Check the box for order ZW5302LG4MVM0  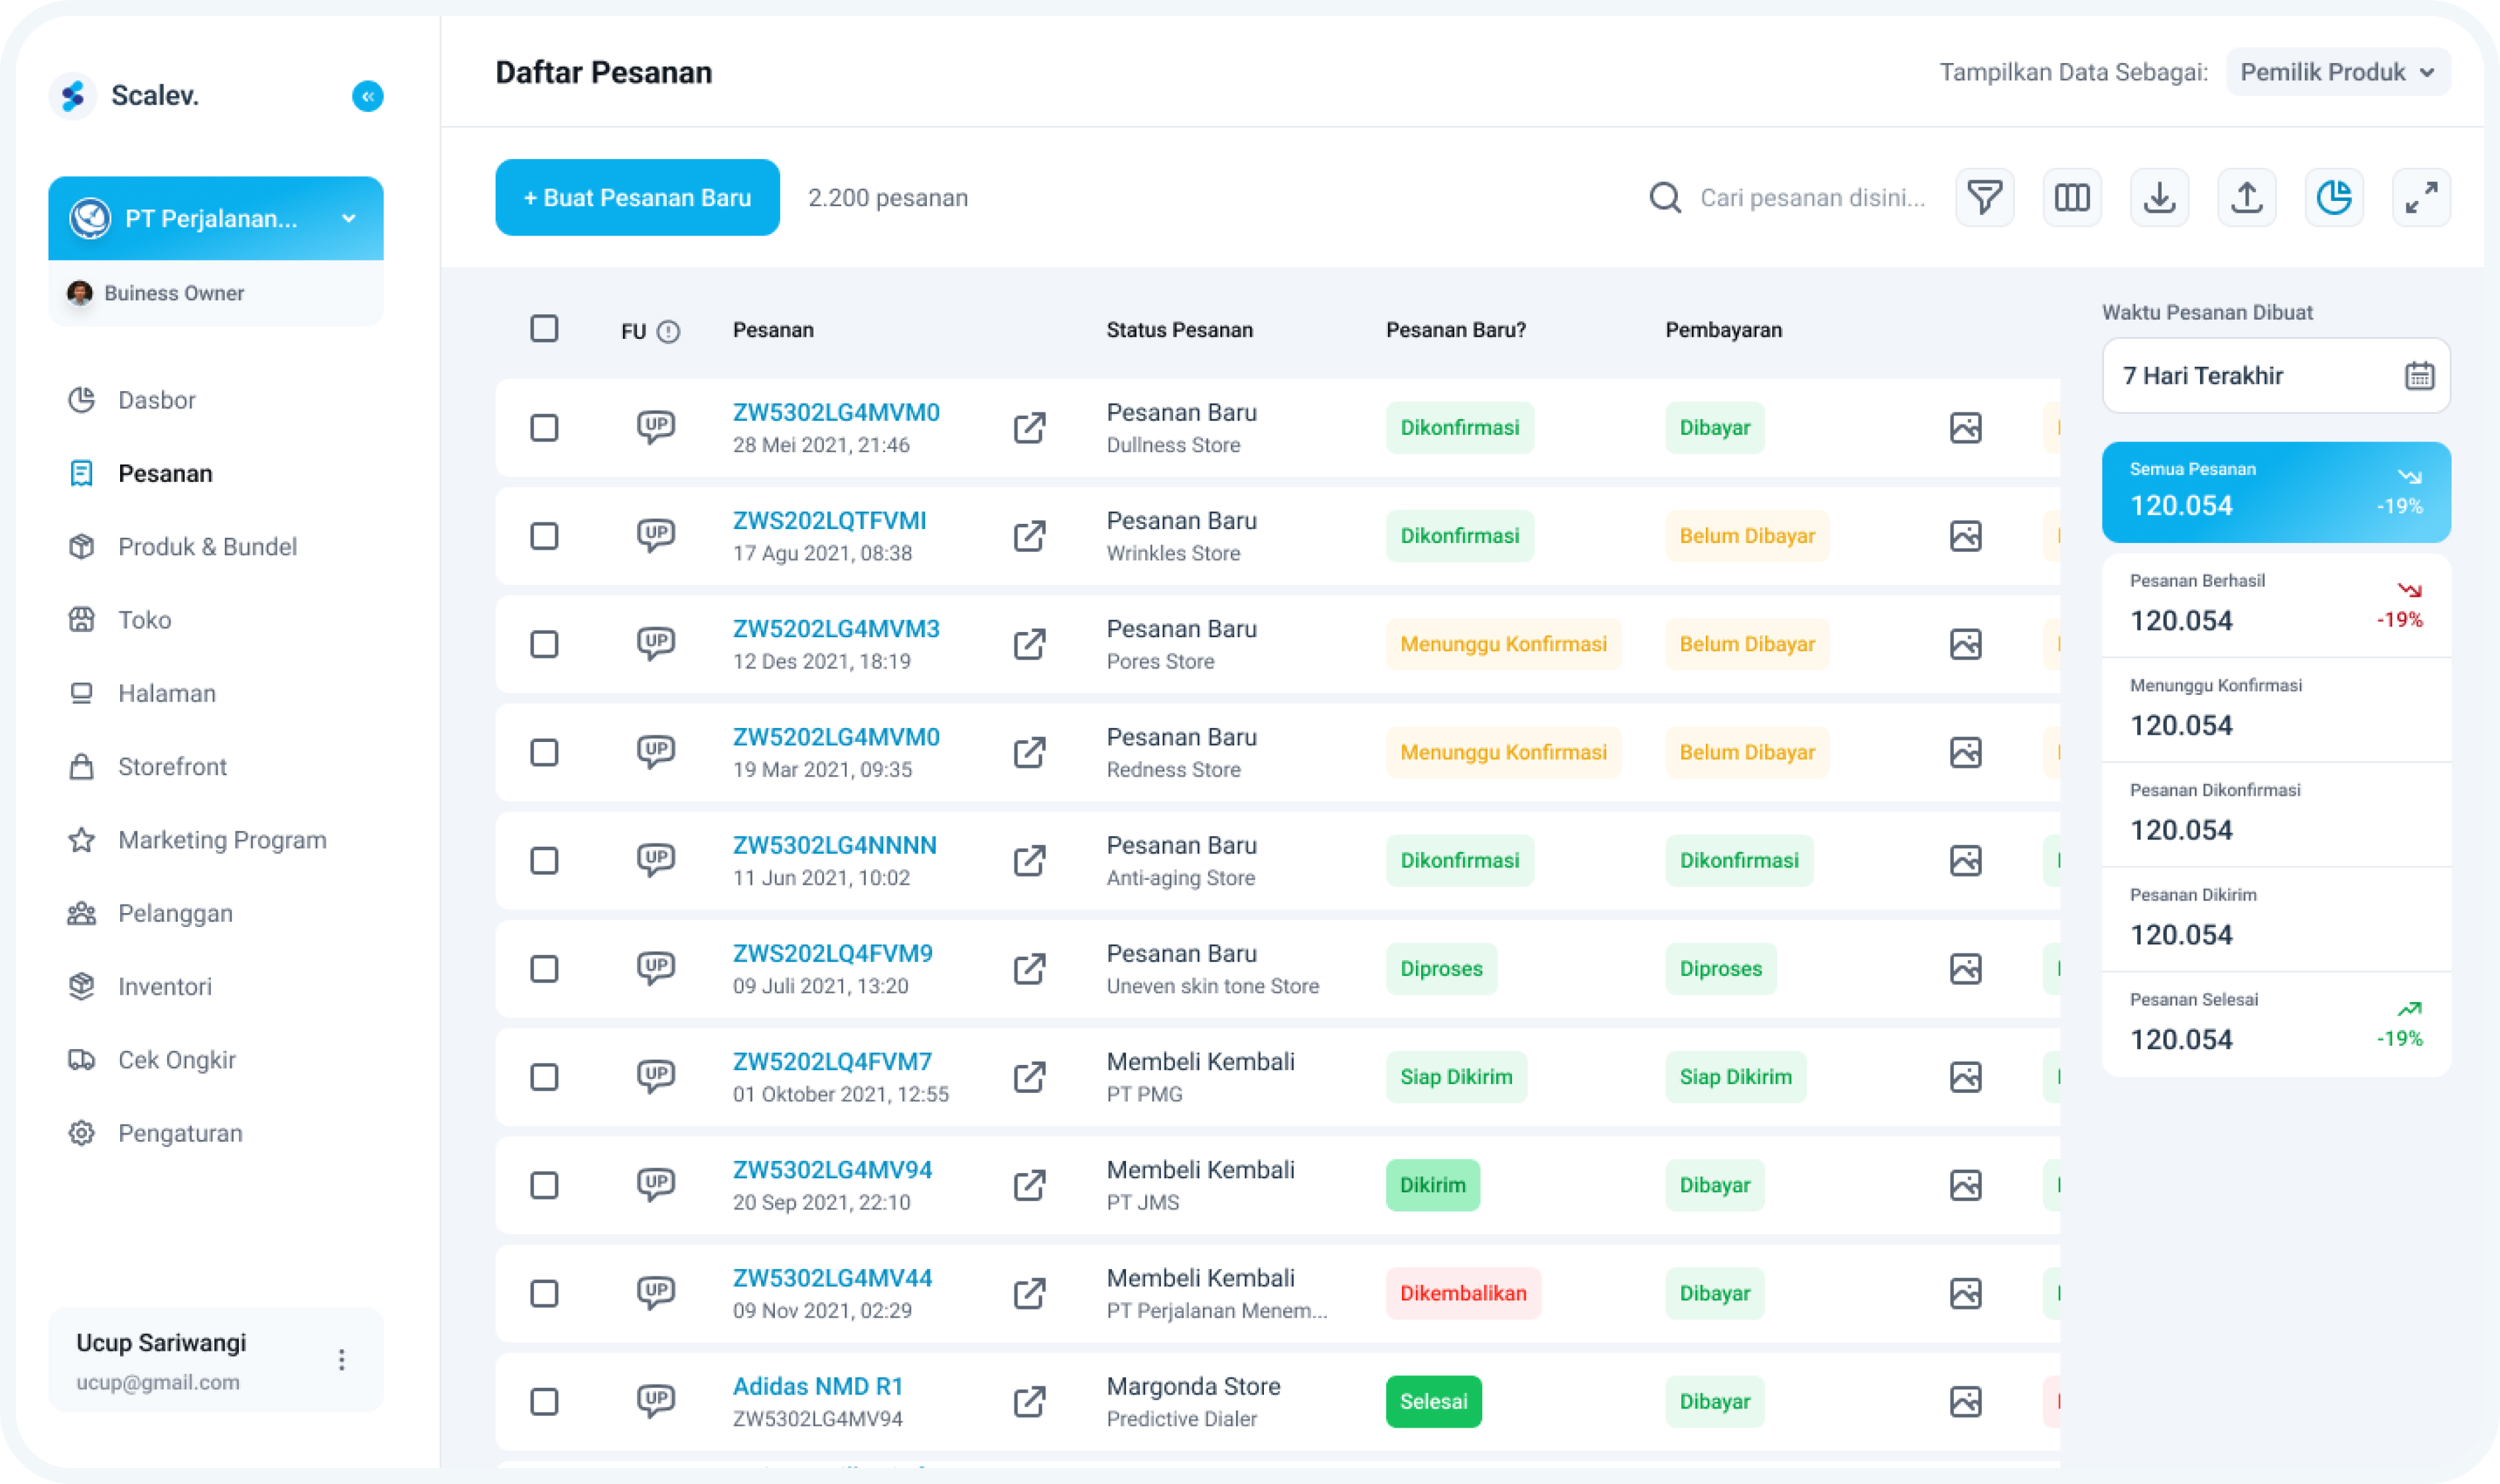[544, 428]
